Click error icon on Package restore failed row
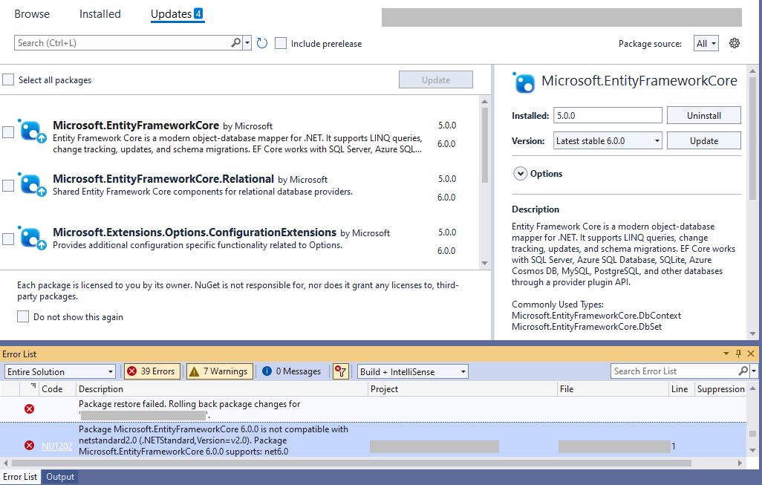 click(29, 408)
